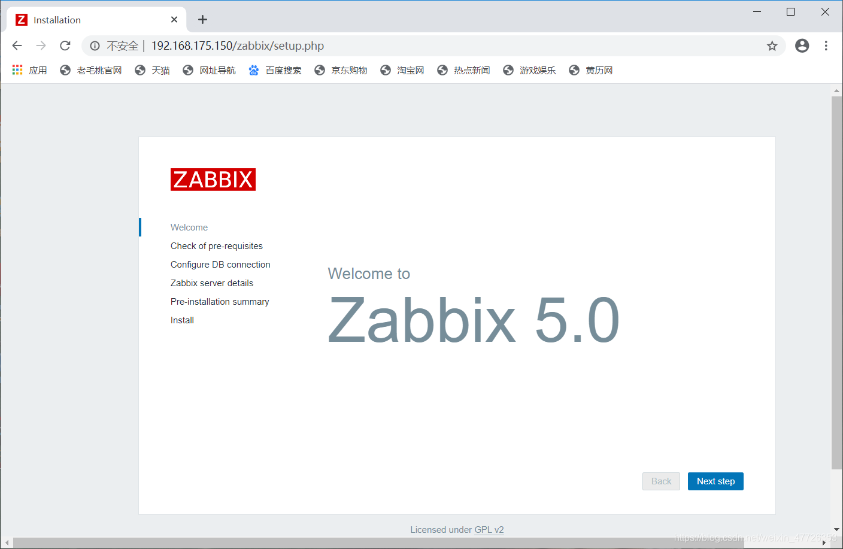
Task: Select Configure DB connection step
Action: point(220,265)
